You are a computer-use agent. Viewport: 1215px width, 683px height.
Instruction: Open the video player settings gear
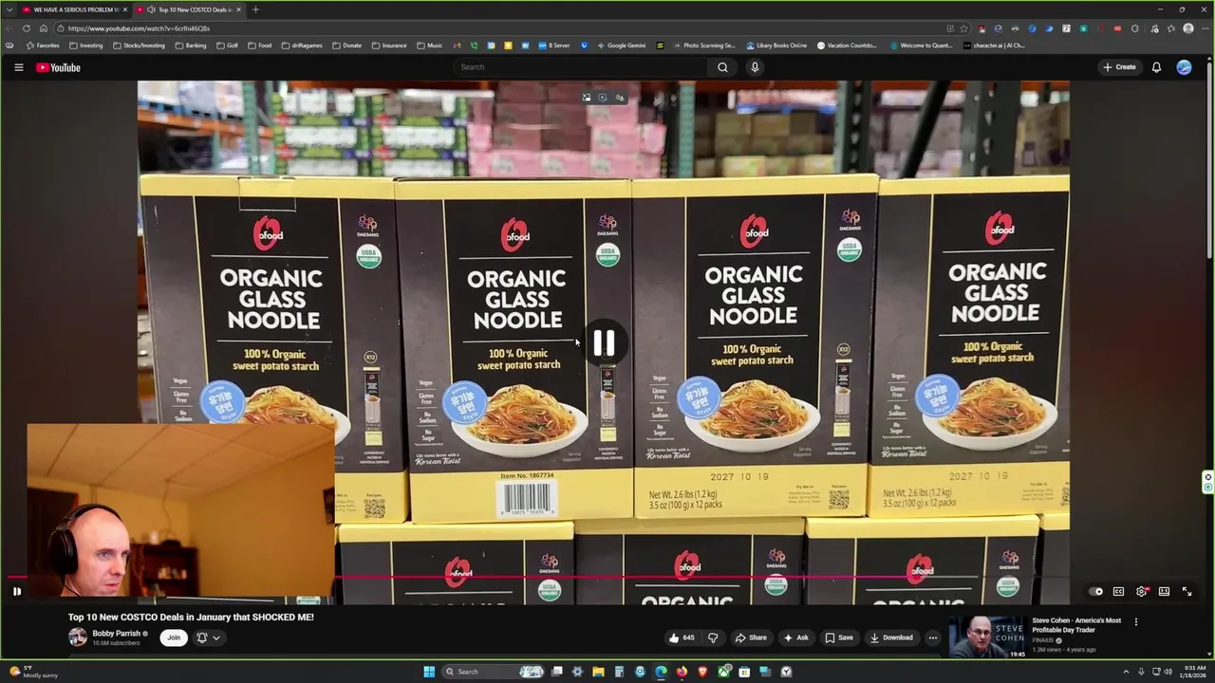tap(1141, 591)
